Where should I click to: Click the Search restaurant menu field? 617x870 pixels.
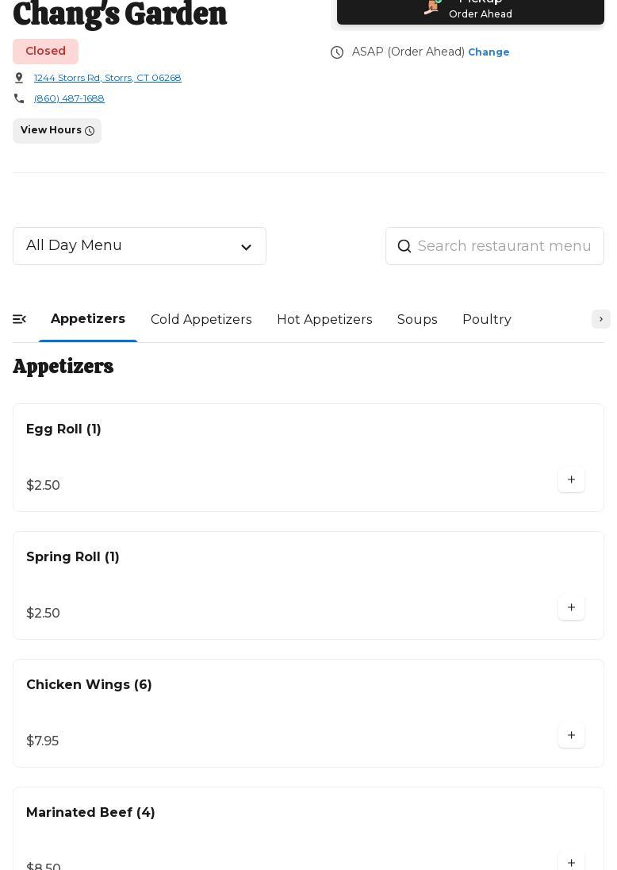pos(504,246)
